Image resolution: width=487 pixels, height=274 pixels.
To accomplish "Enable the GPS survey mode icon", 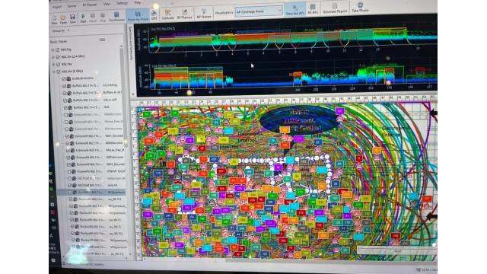I will (154, 15).
